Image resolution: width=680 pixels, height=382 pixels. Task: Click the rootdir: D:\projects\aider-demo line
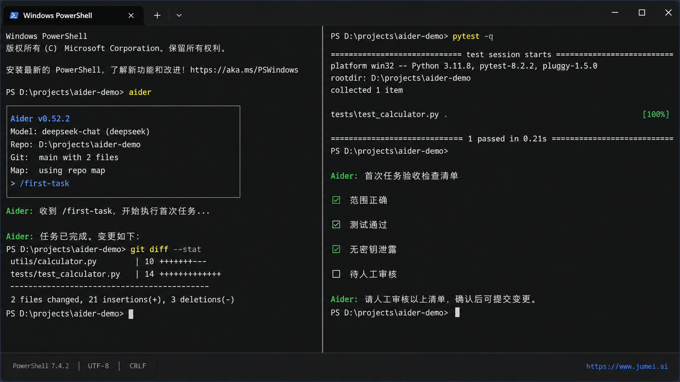tap(401, 78)
